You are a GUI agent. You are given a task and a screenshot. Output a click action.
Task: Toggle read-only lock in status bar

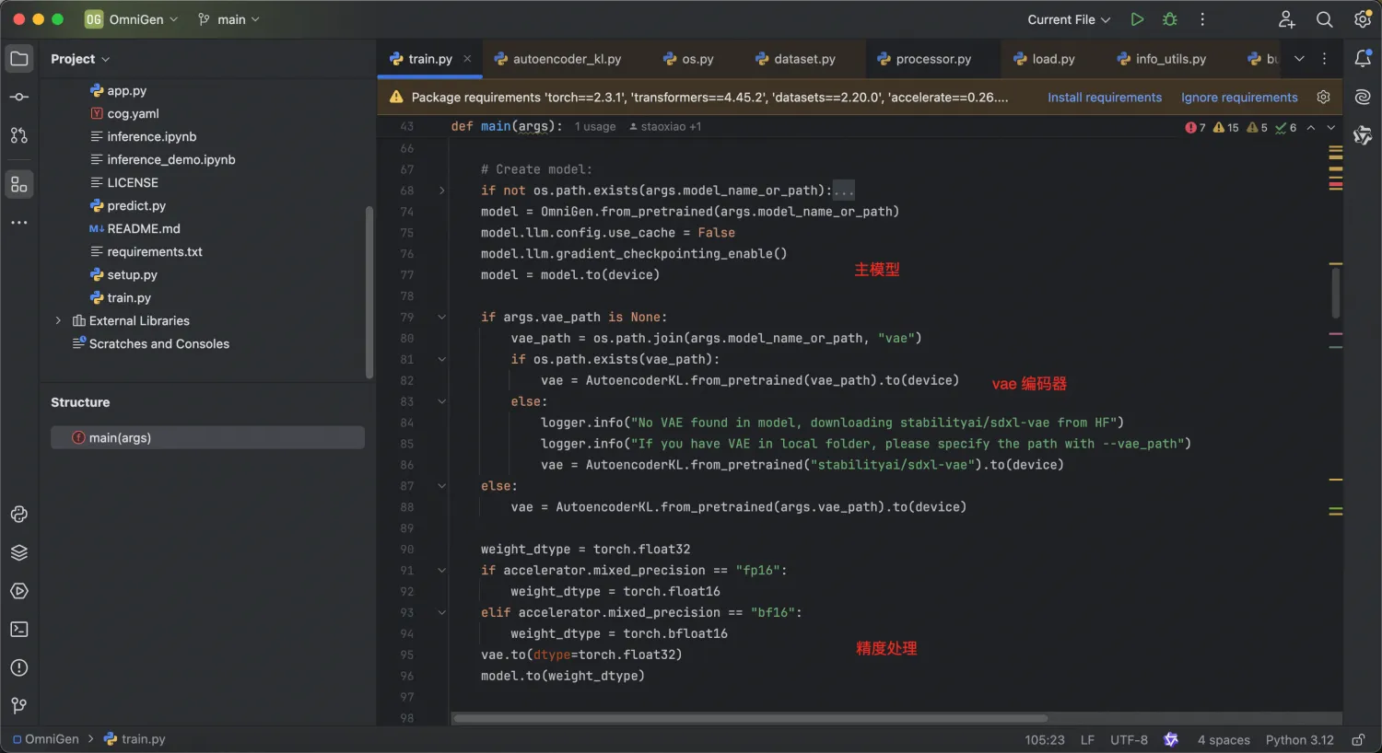[x=1358, y=740]
